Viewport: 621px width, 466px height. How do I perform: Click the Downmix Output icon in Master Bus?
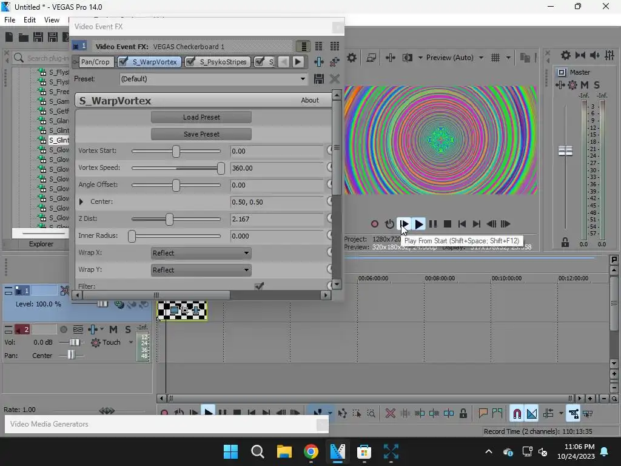coord(580,55)
